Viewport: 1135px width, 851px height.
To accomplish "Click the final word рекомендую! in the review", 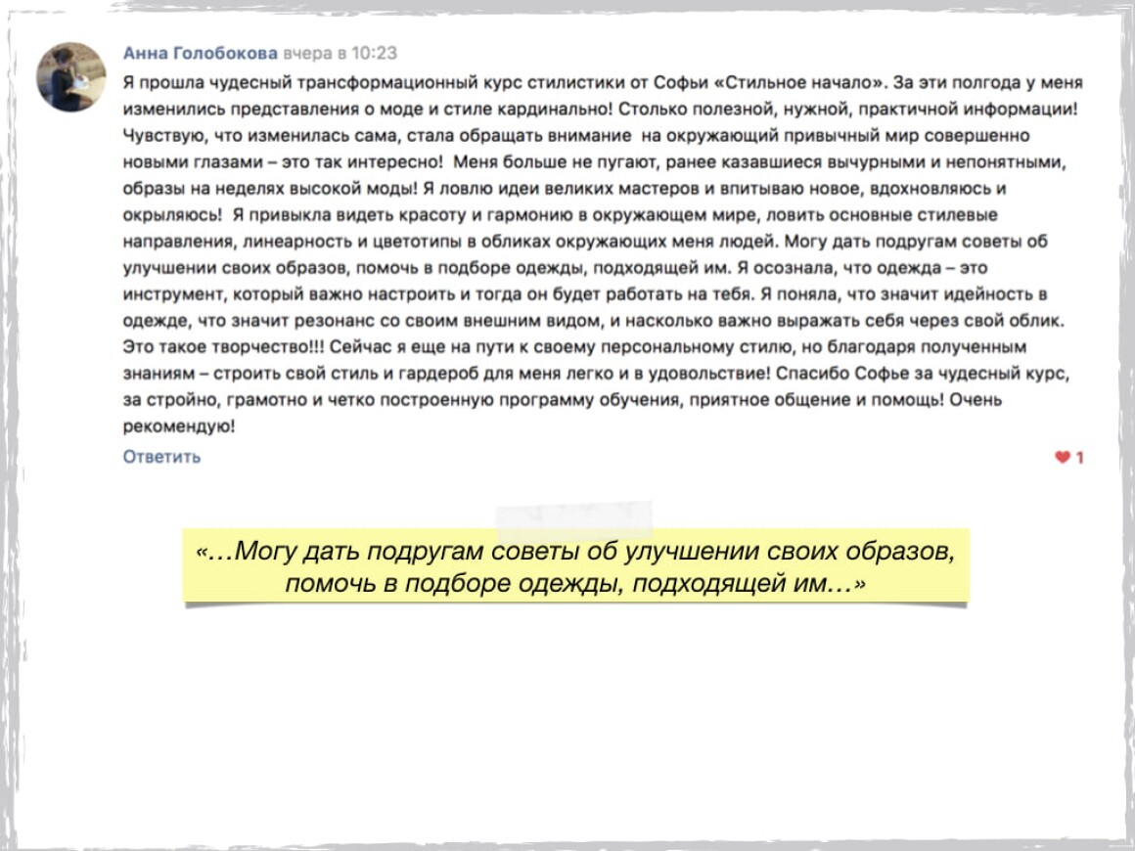I will pyautogui.click(x=179, y=426).
